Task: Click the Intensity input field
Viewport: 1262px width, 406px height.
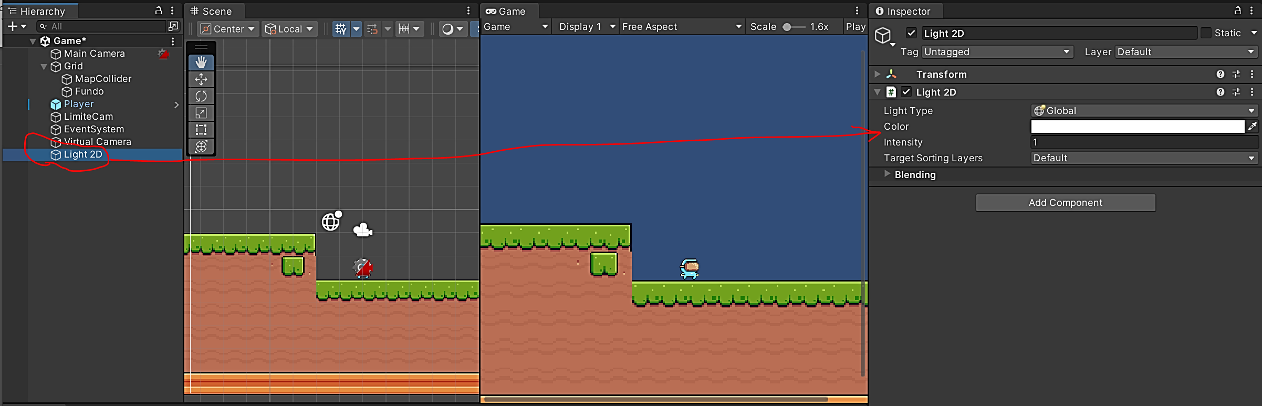Action: click(1144, 142)
